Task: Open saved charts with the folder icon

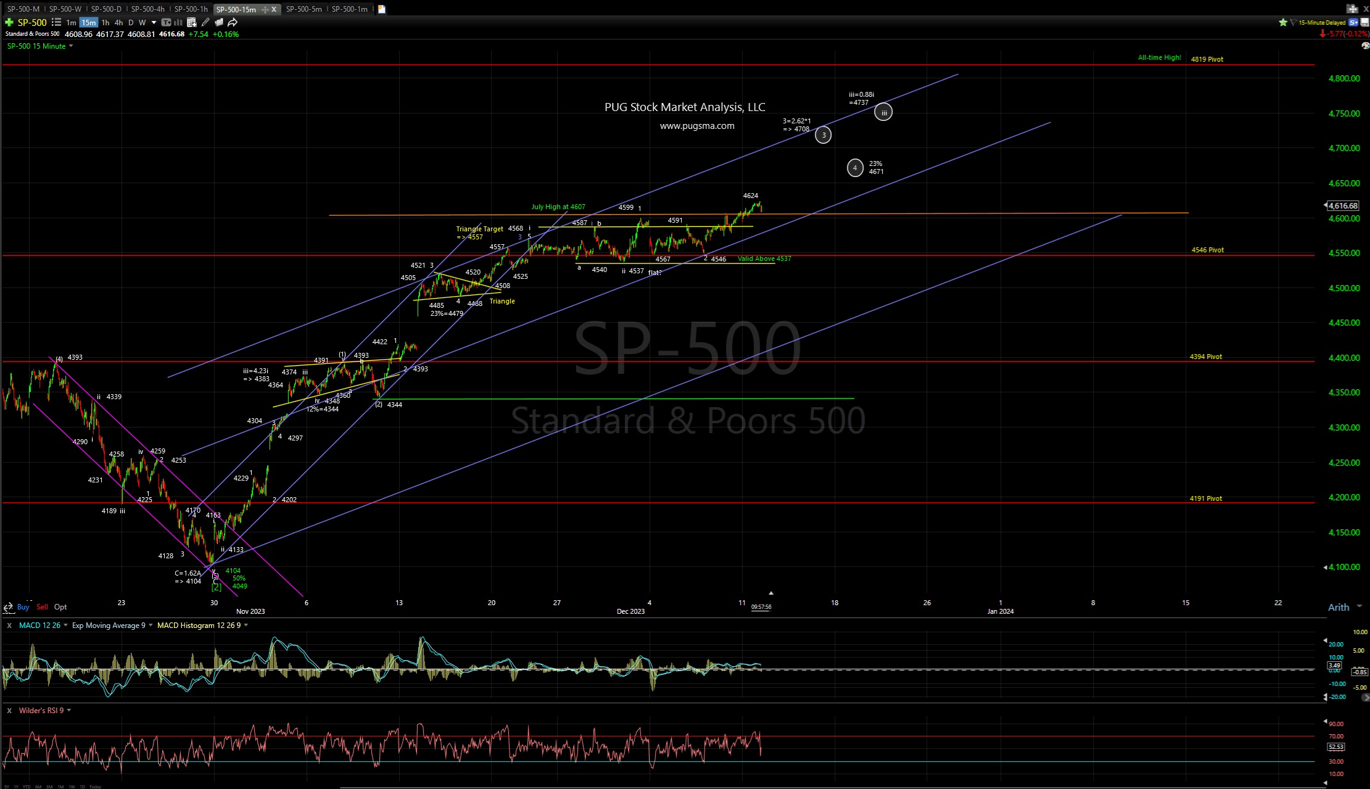Action: click(x=219, y=22)
